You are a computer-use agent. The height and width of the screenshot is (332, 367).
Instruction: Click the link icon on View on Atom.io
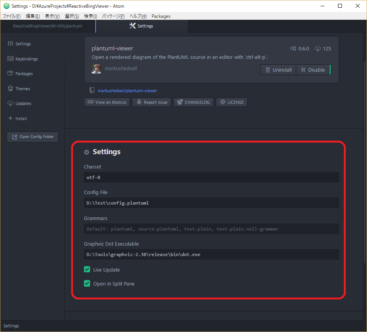tap(90, 102)
